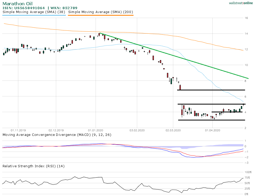The width and height of the screenshot is (255, 196).
Task: Click the 01.11.2019 date label
Action: (18, 130)
